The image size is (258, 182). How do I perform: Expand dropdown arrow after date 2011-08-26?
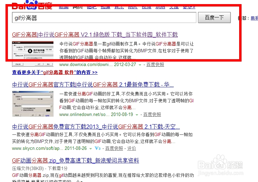click(x=90, y=149)
